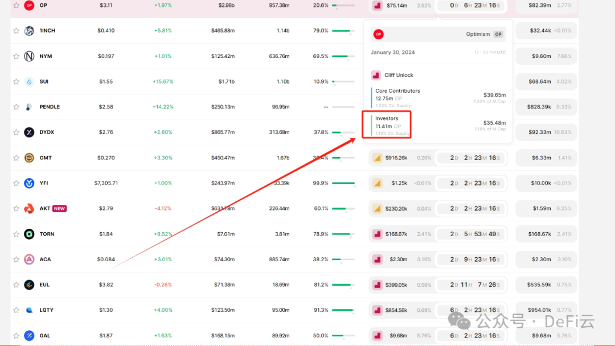Click YFI price $7,305.71

(106, 183)
